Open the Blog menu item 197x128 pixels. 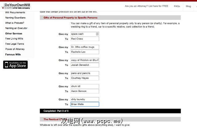(x=188, y=6)
